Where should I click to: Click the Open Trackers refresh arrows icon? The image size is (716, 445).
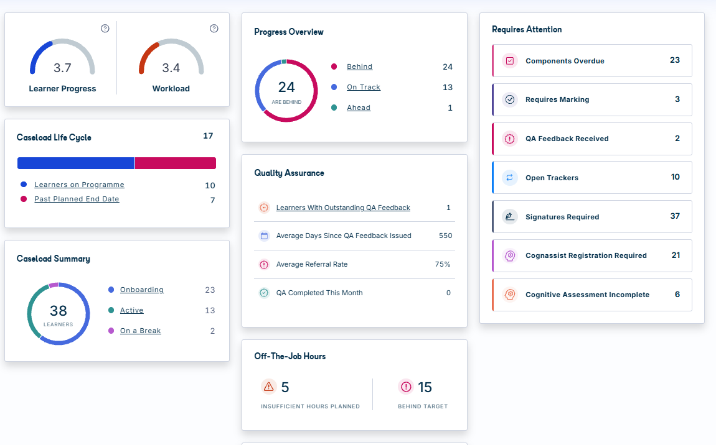tap(509, 177)
